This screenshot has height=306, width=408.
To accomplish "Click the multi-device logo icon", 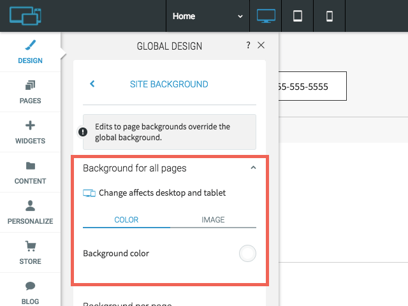I will [25, 16].
